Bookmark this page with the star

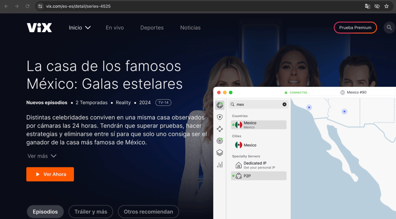(x=386, y=6)
